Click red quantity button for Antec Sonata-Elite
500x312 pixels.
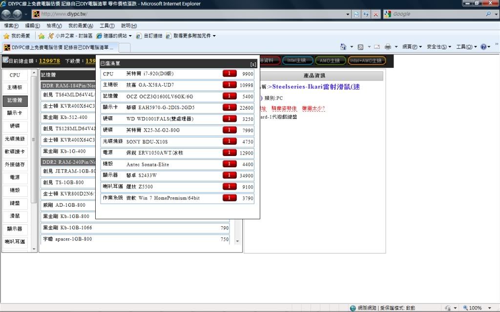[x=229, y=164]
